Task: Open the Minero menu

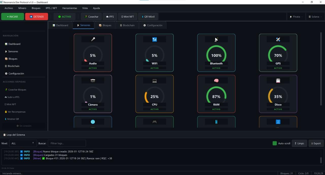Action: pyautogui.click(x=22, y=8)
